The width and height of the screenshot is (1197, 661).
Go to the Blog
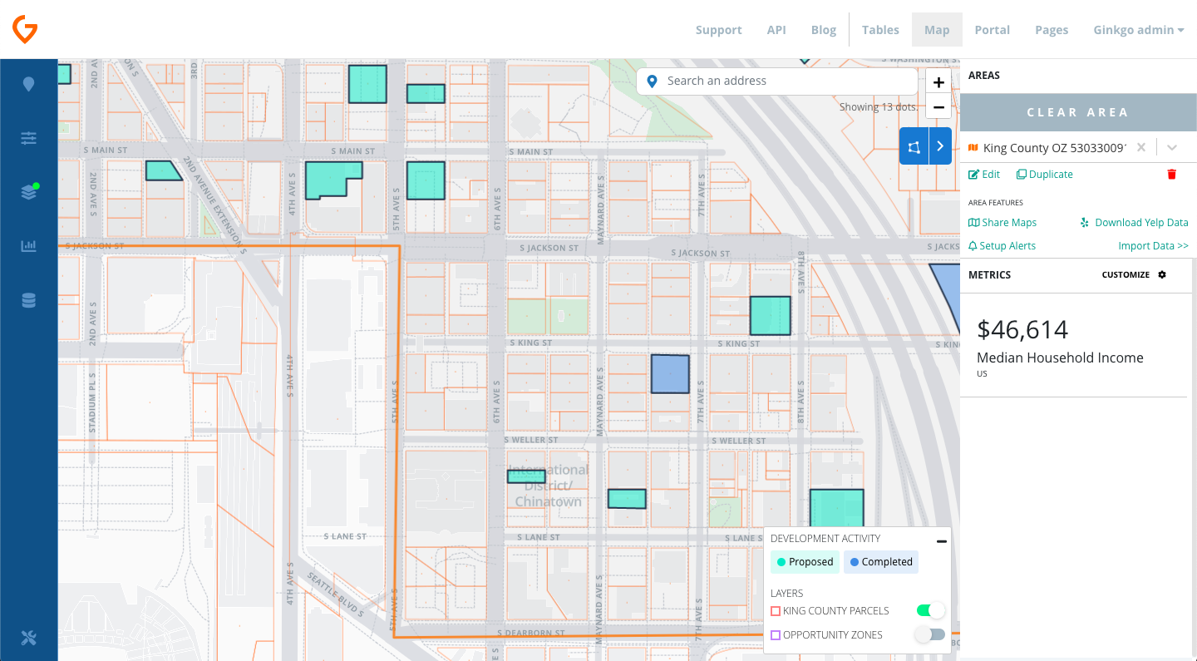[x=823, y=30]
